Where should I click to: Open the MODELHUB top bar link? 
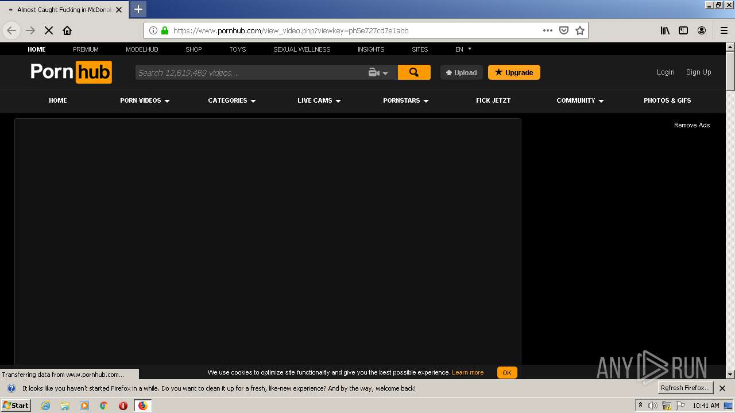pos(142,49)
